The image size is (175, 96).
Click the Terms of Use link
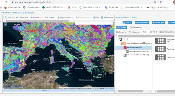pyautogui.click(x=109, y=89)
